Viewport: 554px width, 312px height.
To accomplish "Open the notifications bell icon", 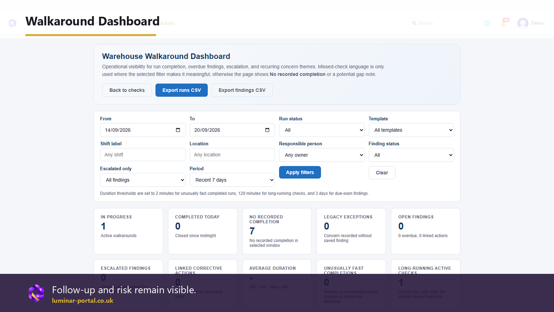I will point(505,23).
